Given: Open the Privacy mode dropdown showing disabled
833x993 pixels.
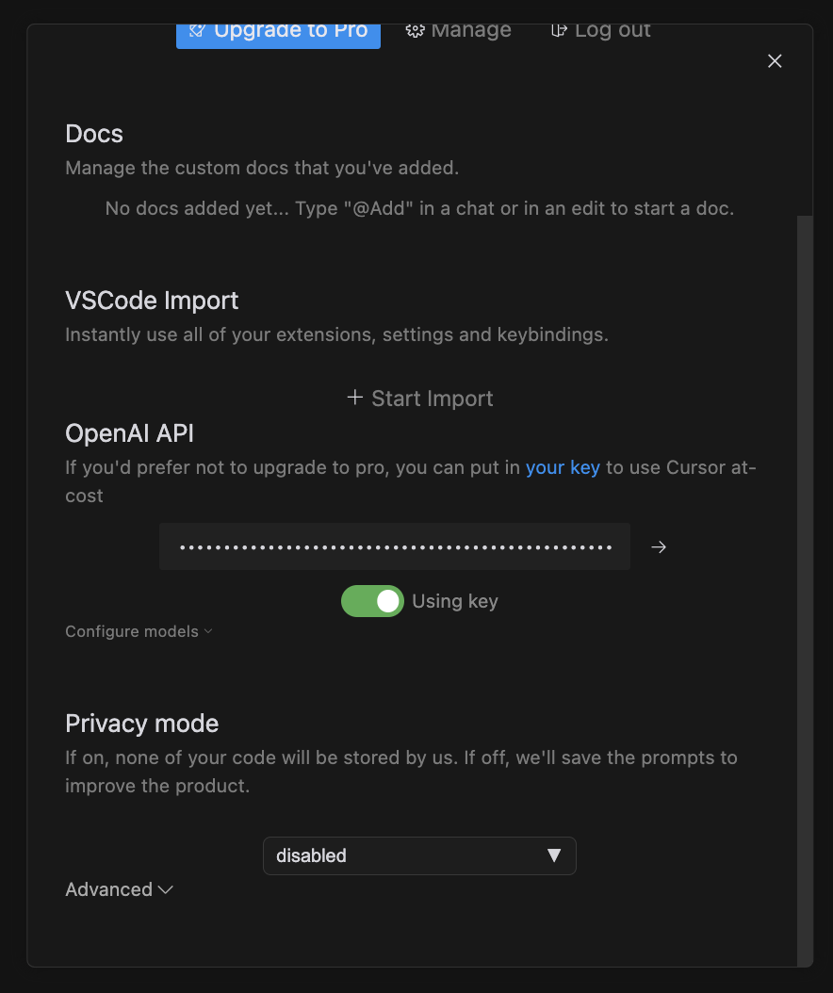Looking at the screenshot, I should [x=419, y=855].
